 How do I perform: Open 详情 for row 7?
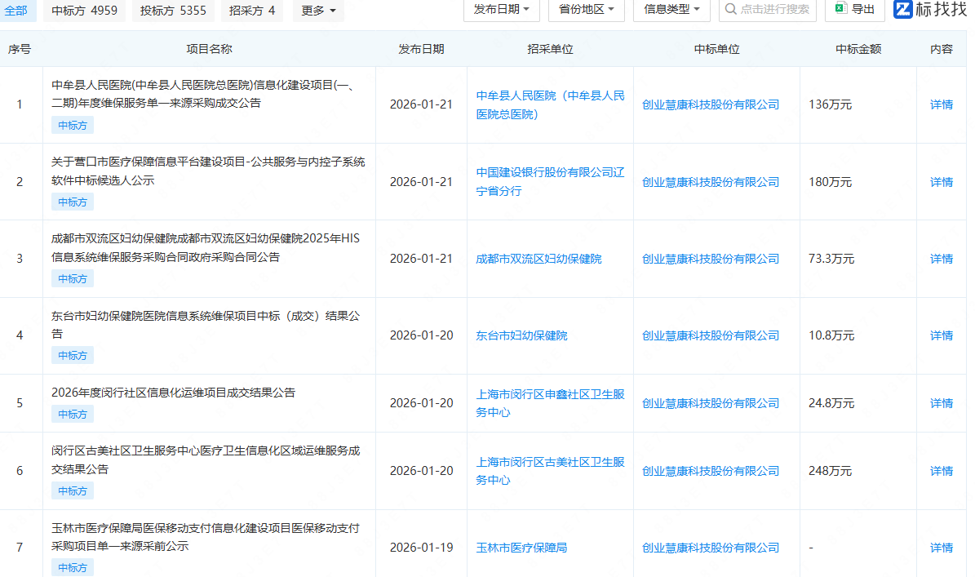pyautogui.click(x=941, y=547)
